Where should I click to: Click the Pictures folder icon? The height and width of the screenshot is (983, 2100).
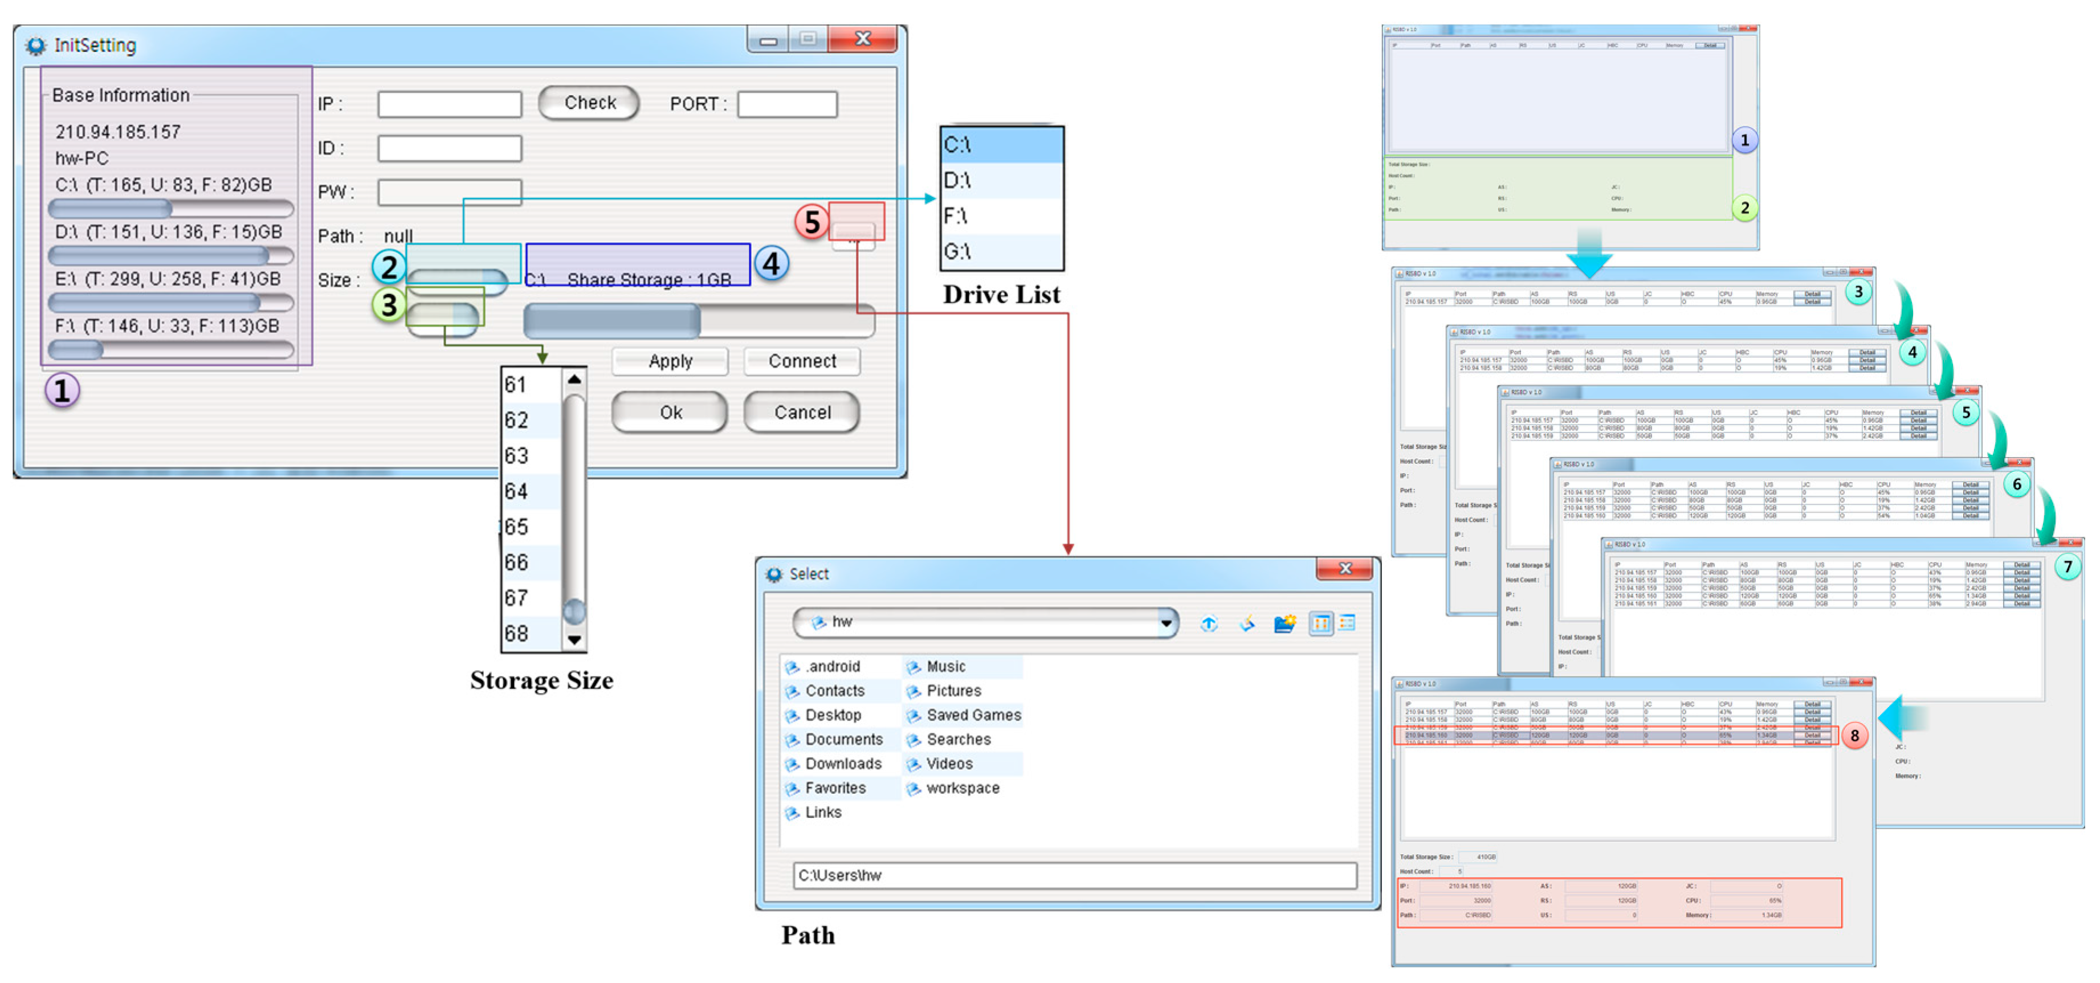click(913, 691)
